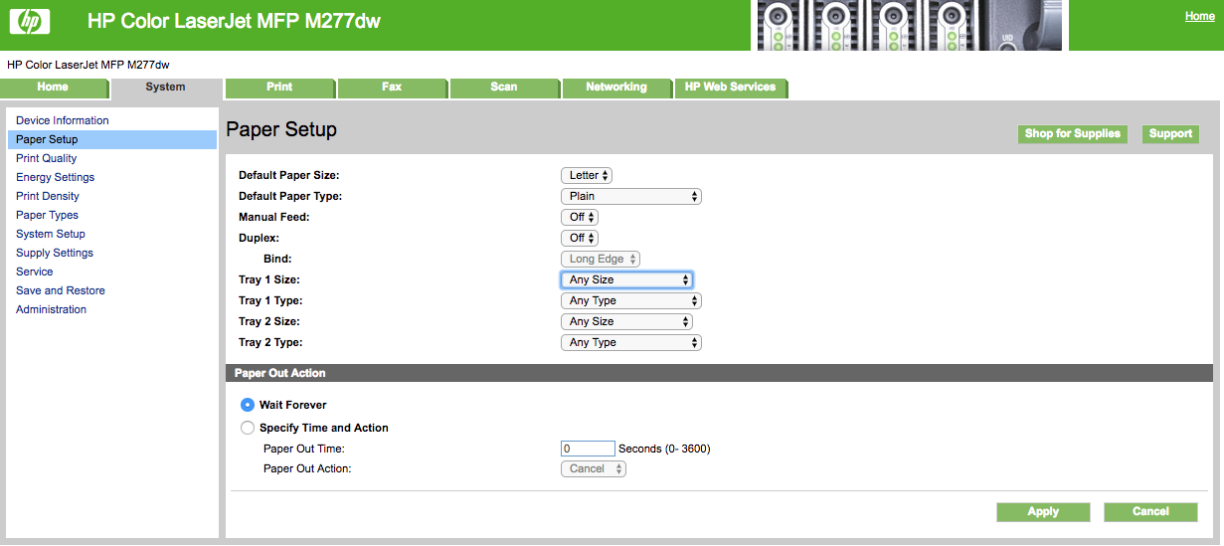Open Tray 1 Size dropdown
Image resolution: width=1224 pixels, height=546 pixels.
[x=626, y=279]
